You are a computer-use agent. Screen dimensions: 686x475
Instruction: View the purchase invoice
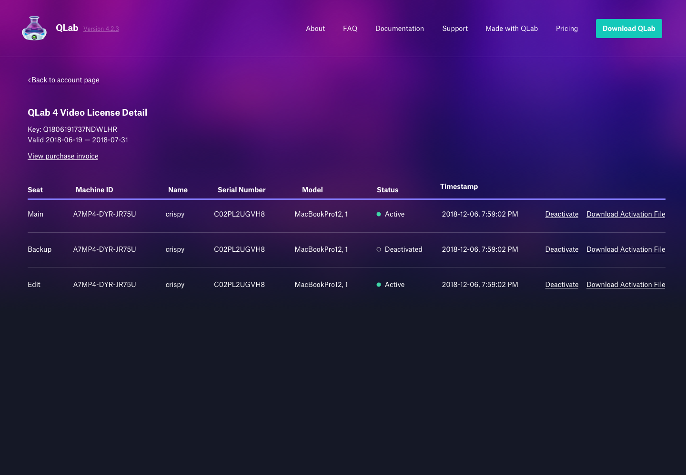coord(63,156)
